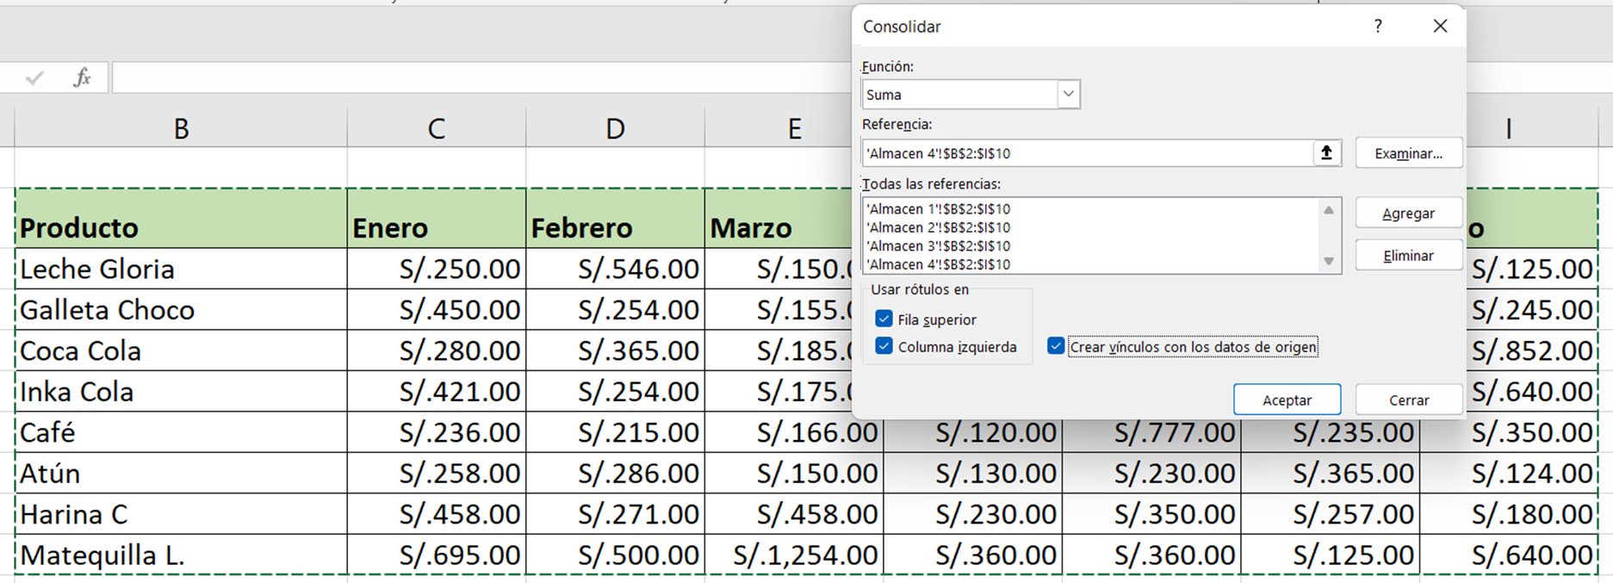Click the Examinar... button
Image resolution: width=1613 pixels, height=583 pixels.
click(1408, 153)
